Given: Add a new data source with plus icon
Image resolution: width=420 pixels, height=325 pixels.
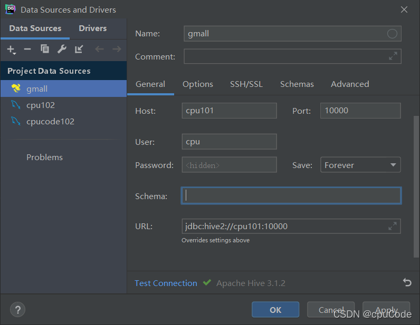Looking at the screenshot, I should (x=11, y=49).
